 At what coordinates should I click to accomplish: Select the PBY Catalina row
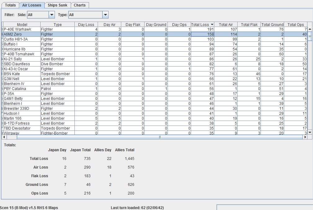tap(154, 89)
